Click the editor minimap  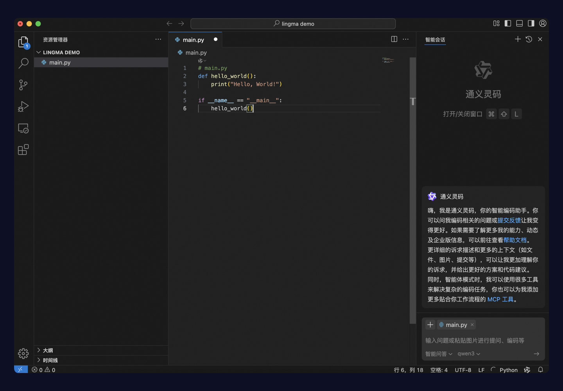click(x=388, y=60)
